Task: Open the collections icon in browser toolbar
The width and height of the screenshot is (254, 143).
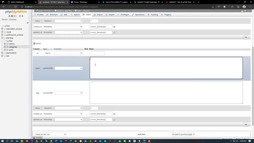Action: [x=238, y=7]
